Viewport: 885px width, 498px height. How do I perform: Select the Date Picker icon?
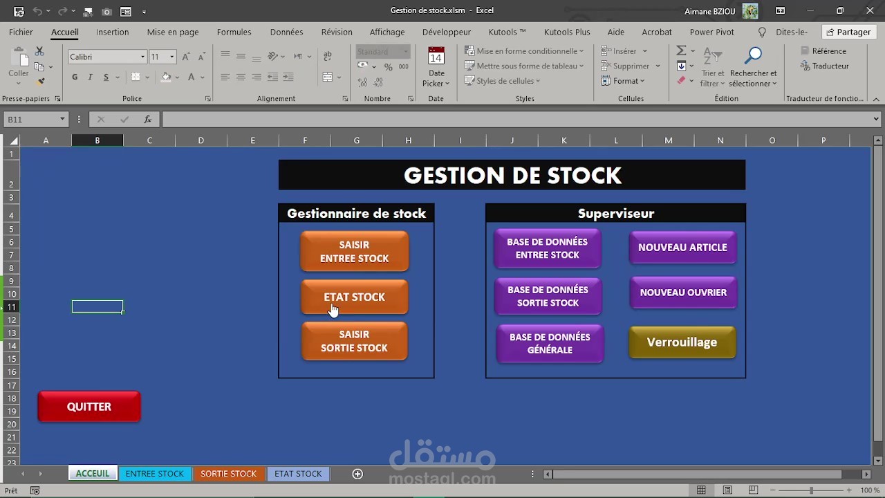(x=436, y=57)
